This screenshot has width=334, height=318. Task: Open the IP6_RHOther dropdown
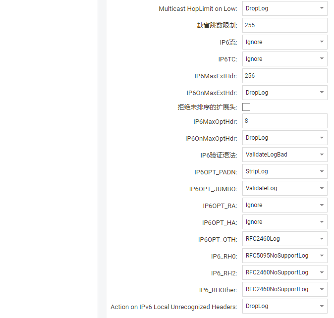click(284, 289)
